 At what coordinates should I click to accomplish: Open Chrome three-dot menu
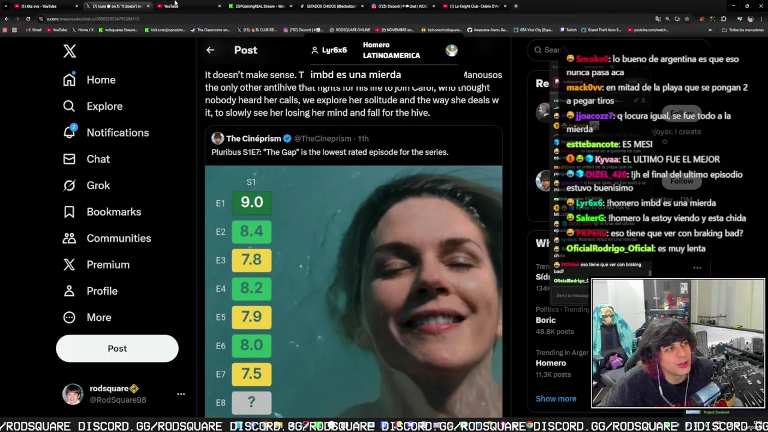761,19
